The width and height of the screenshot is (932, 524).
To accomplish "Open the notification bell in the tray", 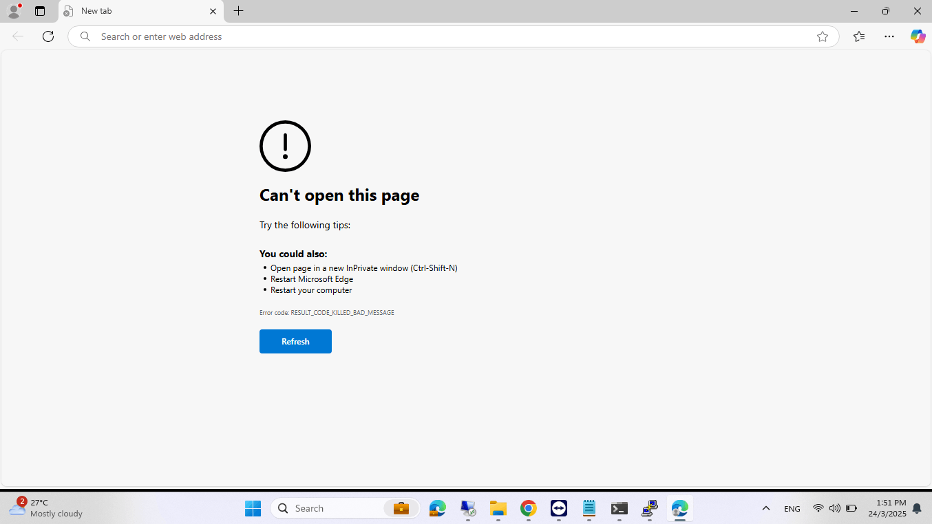I will 916,508.
